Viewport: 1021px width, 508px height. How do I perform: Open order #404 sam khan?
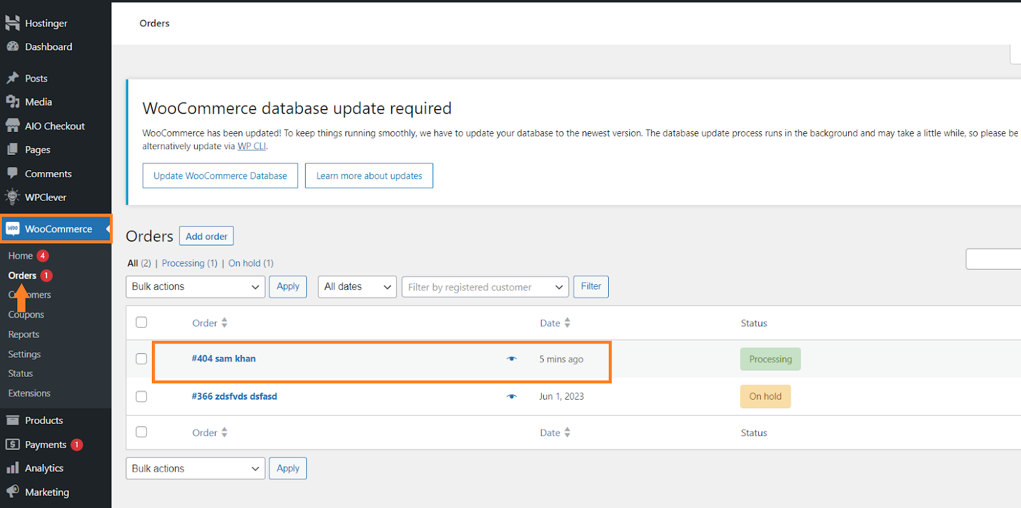pos(224,359)
